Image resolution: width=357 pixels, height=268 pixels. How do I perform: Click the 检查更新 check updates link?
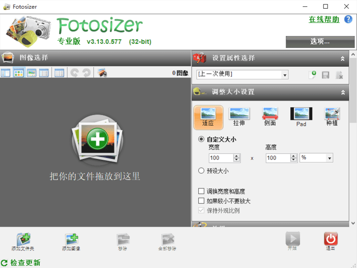click(x=25, y=262)
